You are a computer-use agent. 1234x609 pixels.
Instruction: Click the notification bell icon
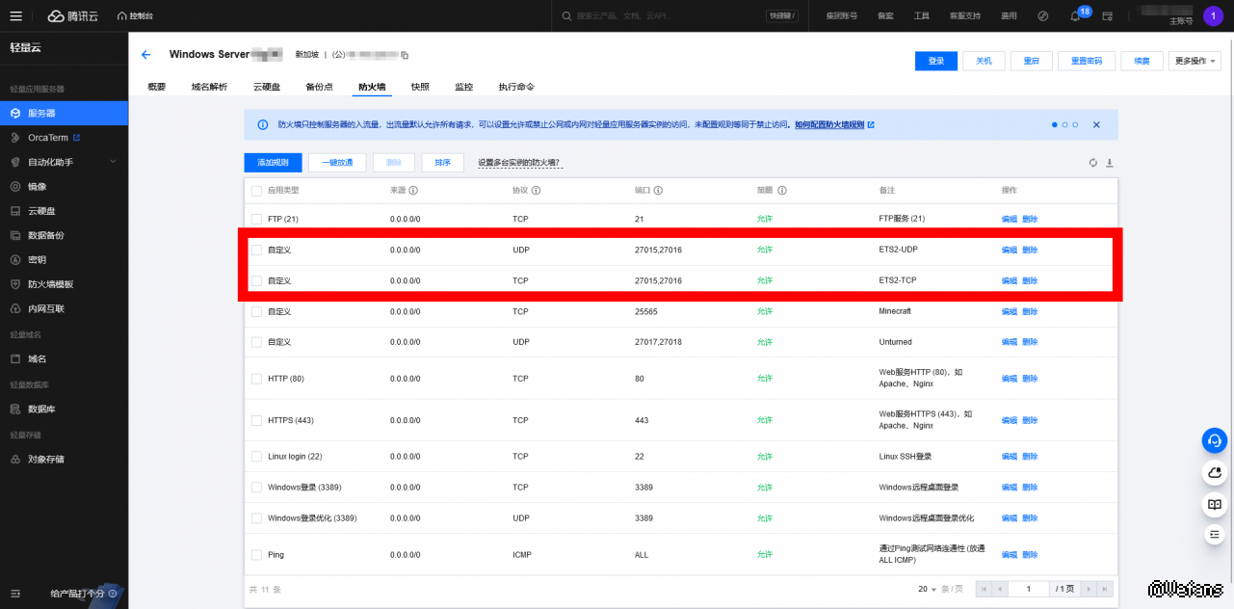[x=1075, y=16]
